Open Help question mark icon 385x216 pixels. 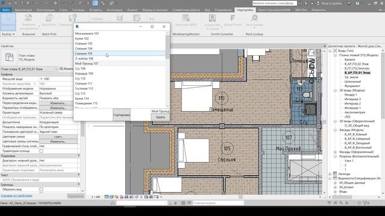click(357, 3)
